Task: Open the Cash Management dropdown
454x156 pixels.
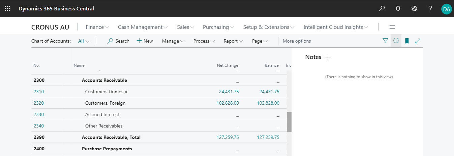Action: tap(143, 27)
